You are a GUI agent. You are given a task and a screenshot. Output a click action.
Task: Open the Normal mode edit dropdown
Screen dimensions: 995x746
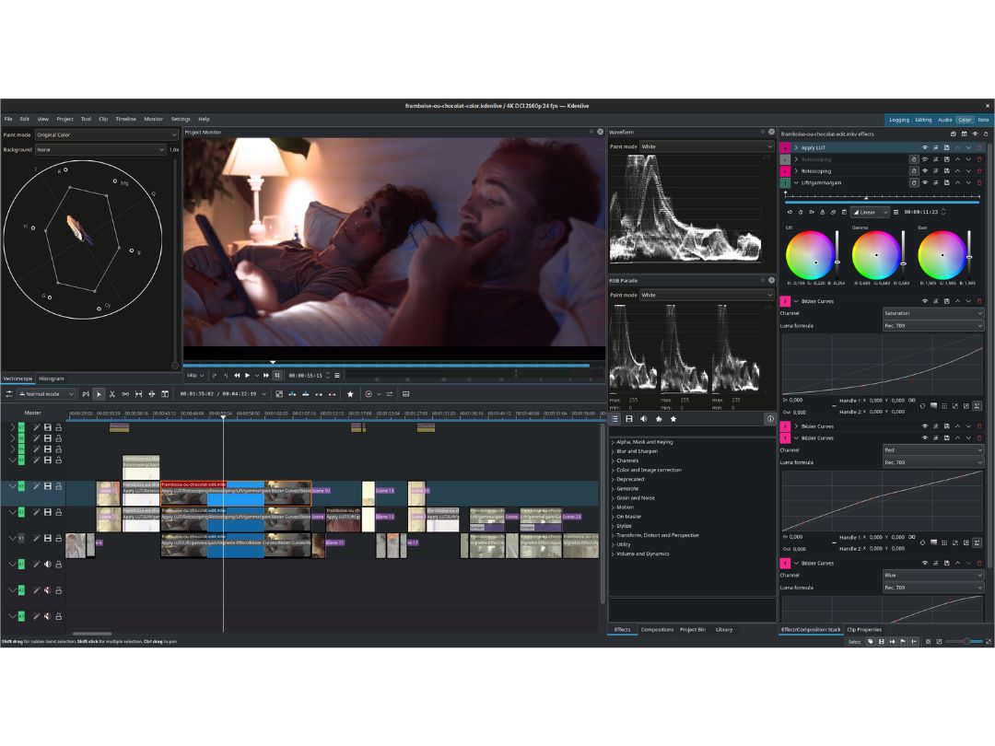click(x=46, y=394)
